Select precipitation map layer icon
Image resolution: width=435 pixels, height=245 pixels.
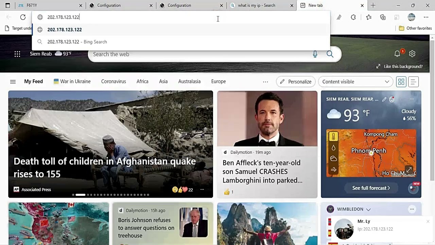(x=333, y=148)
